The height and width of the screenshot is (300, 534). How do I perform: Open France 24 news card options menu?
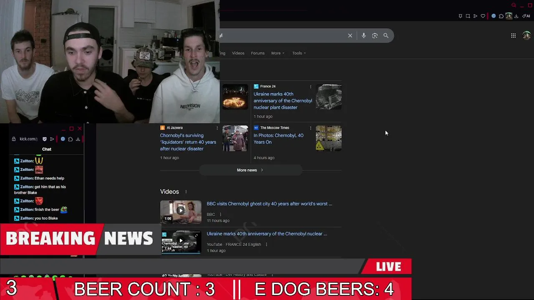[x=310, y=87]
